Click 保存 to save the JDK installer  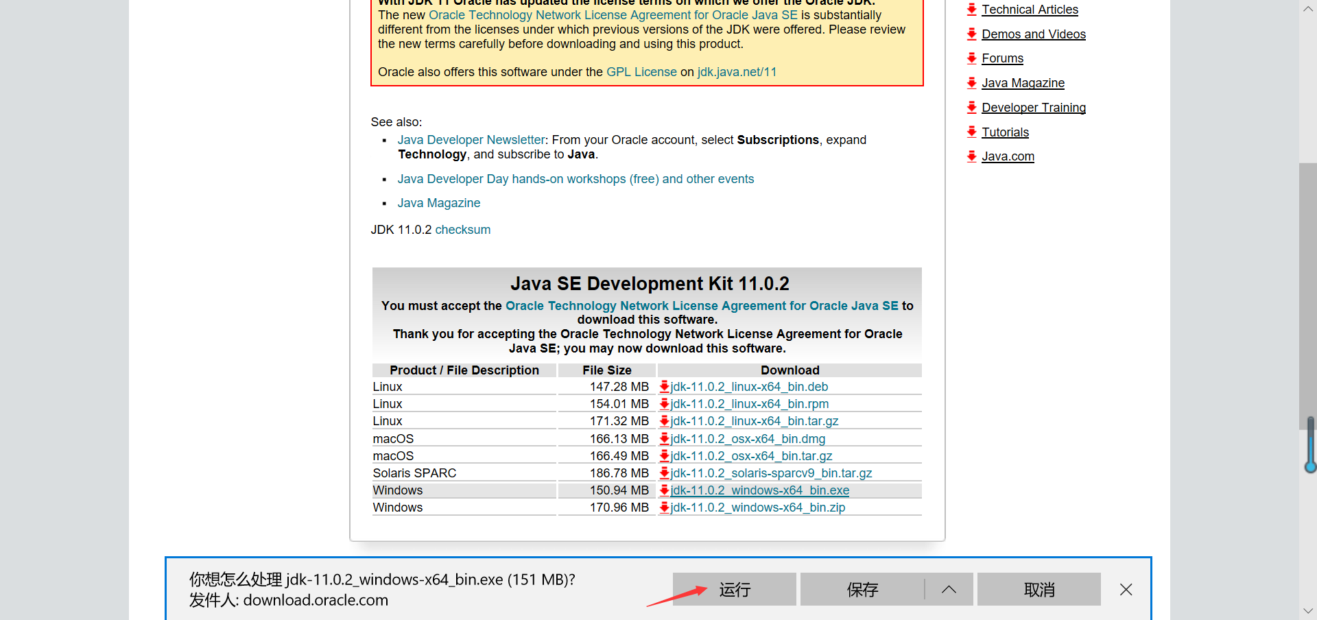[x=862, y=589]
